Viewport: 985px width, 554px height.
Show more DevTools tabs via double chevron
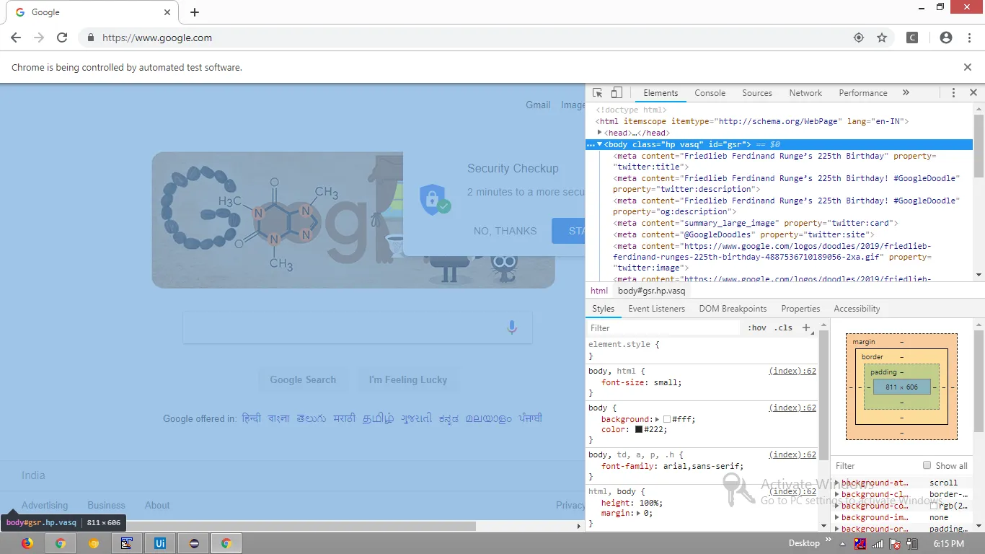(x=906, y=93)
